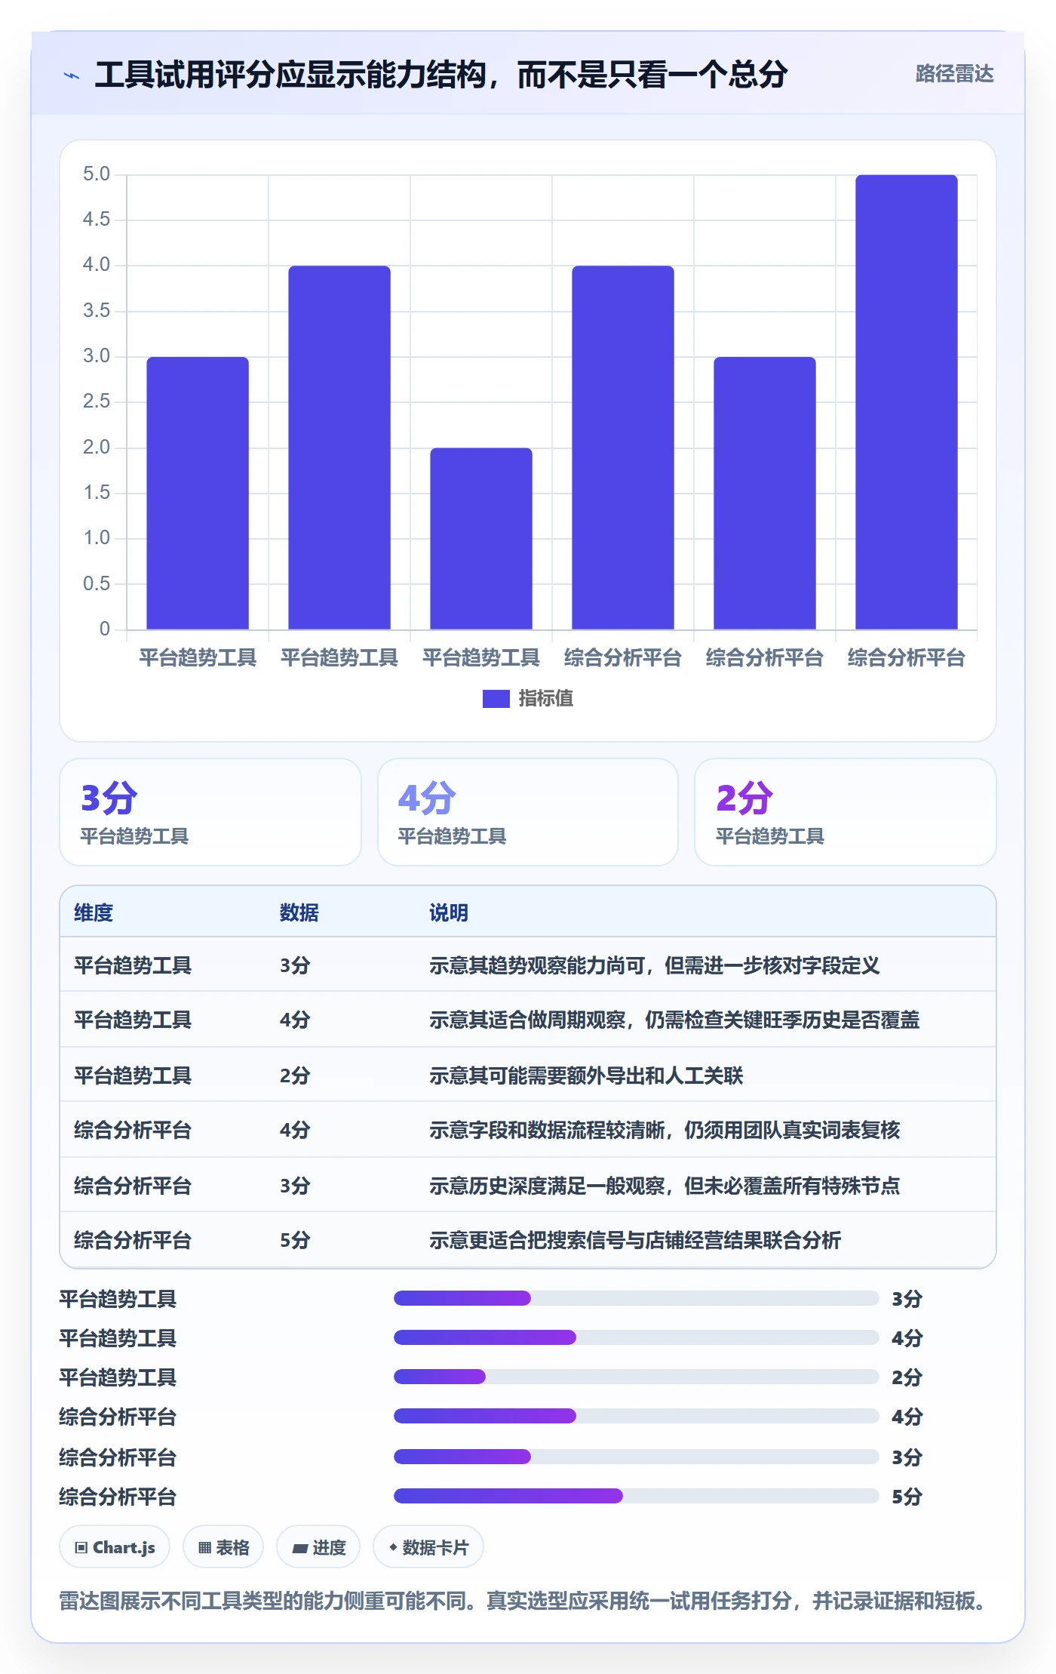Click the progress bar labeled 5分

pos(636,1495)
